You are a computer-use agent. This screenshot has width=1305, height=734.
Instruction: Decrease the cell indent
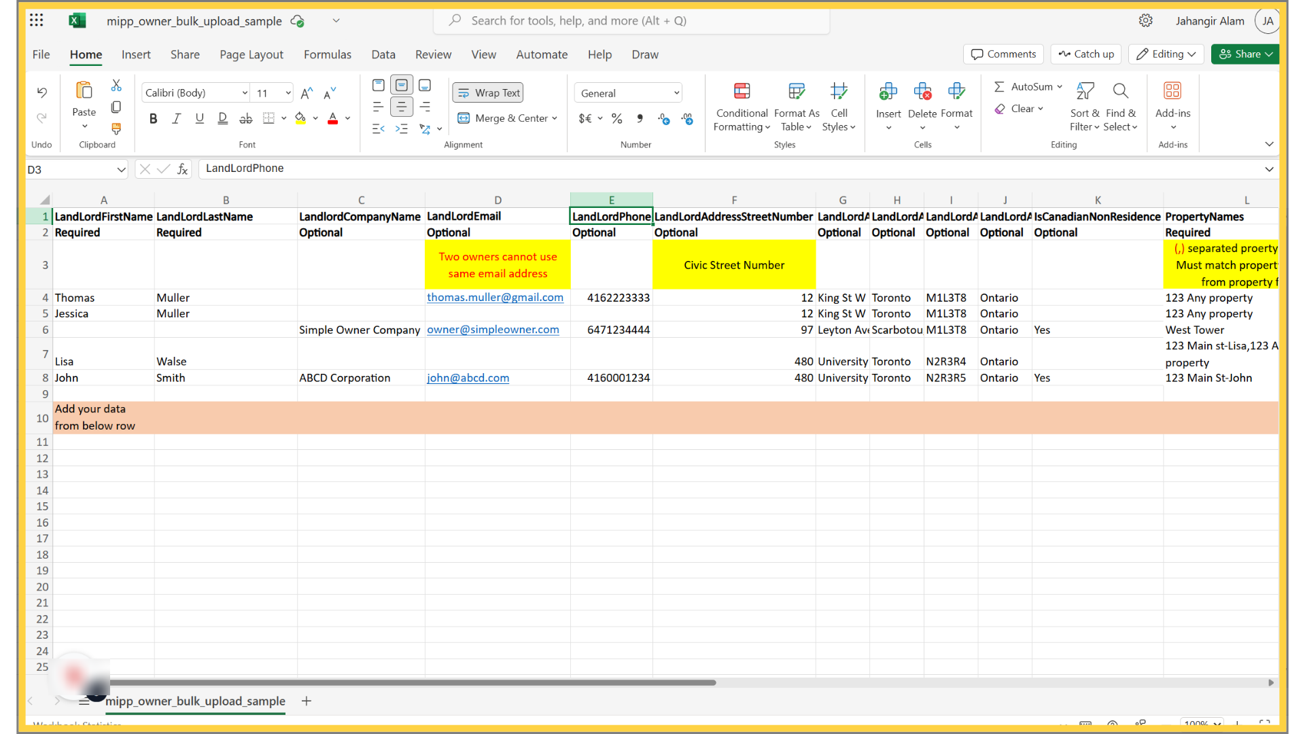point(379,128)
